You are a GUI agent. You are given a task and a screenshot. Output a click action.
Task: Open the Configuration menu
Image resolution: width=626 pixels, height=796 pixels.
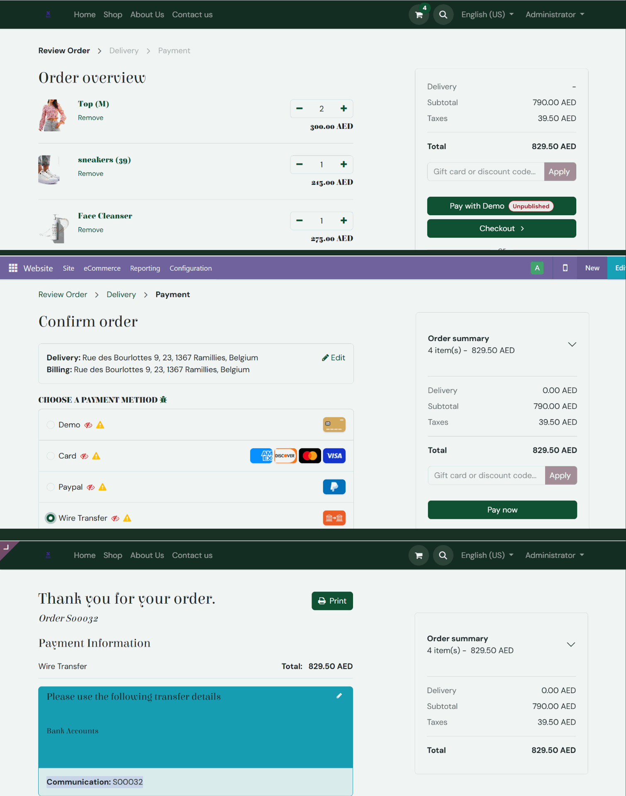tap(190, 268)
